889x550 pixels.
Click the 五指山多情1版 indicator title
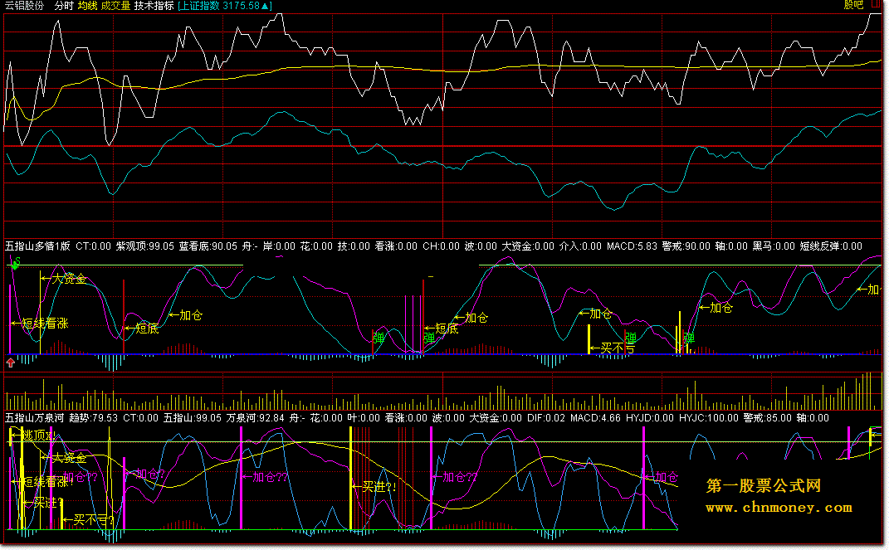pyautogui.click(x=37, y=246)
